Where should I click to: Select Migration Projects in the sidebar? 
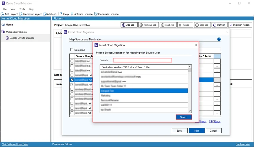click(16, 32)
